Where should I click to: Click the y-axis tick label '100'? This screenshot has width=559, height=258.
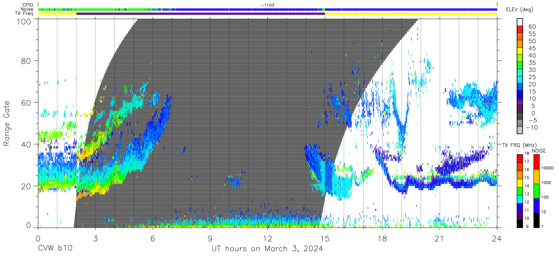(25, 21)
